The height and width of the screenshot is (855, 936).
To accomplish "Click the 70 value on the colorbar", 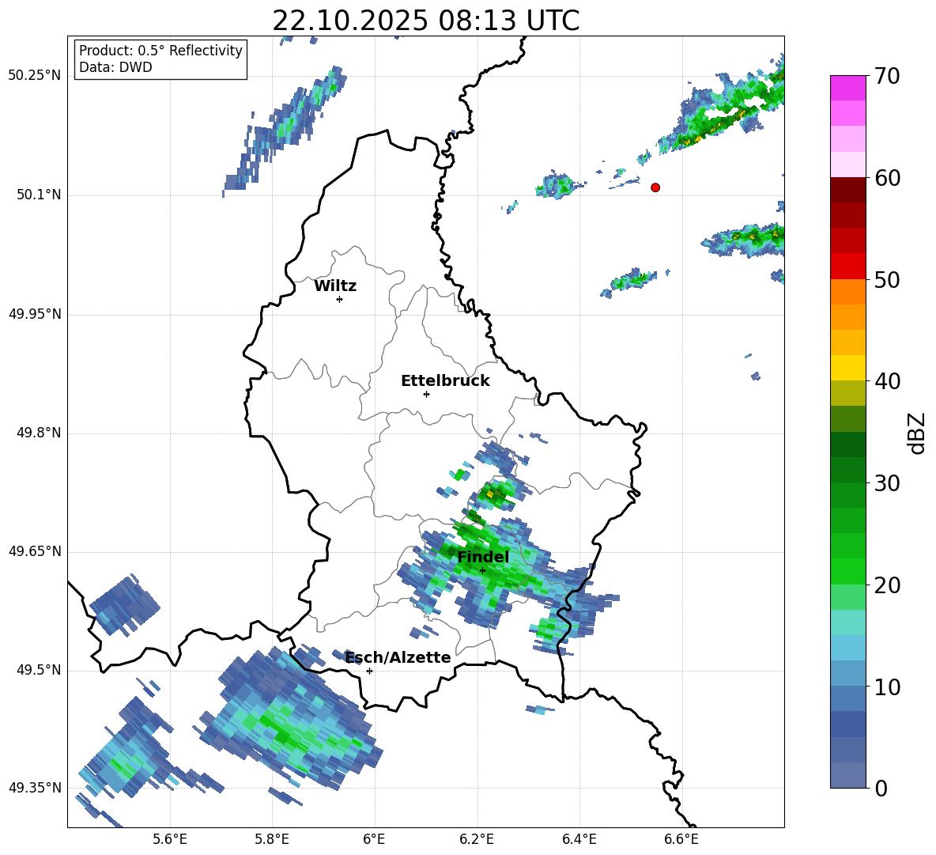I will (887, 76).
